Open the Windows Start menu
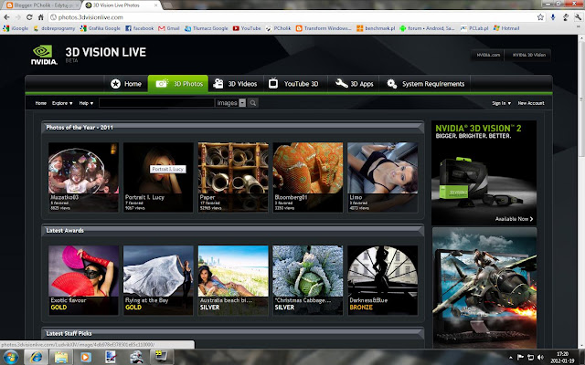 10,357
